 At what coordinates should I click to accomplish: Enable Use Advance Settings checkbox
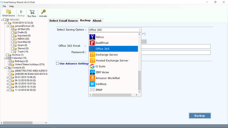pyautogui.click(x=58, y=63)
